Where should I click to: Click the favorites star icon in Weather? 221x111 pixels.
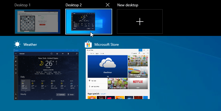click(x=57, y=54)
